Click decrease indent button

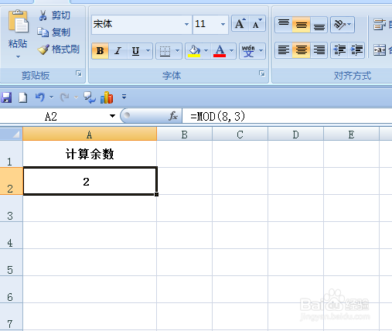pyautogui.click(x=339, y=50)
